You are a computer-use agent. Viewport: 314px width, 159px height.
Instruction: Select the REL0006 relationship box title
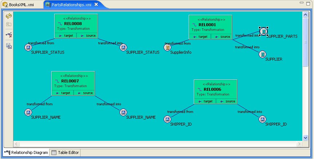coord(212,89)
